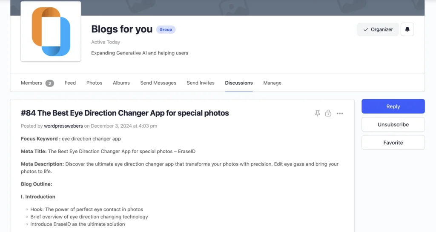This screenshot has width=436, height=232.
Task: Unsubscribe from this discussion
Action: click(393, 124)
